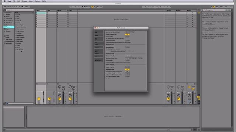Toggle track 2 activator button in mixer
This screenshot has height=132, width=236.
(x=49, y=99)
